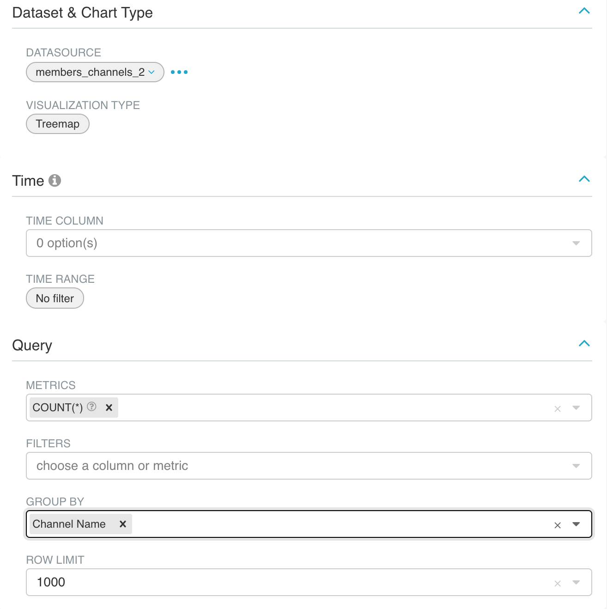The width and height of the screenshot is (607, 609).
Task: Click the Time section info icon
Action: tap(55, 180)
